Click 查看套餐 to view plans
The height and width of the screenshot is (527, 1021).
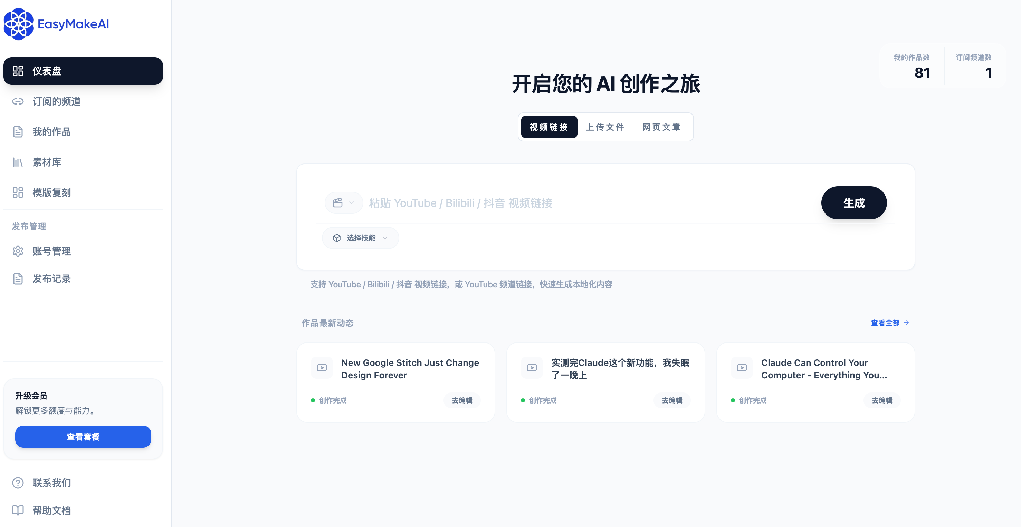[x=83, y=437]
